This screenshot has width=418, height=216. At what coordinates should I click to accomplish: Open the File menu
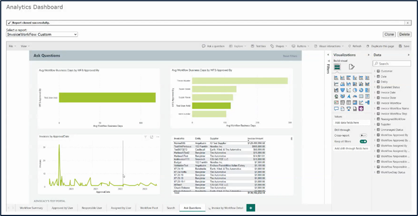click(x=12, y=46)
